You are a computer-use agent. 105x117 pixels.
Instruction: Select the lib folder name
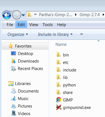pyautogui.click(x=65, y=78)
